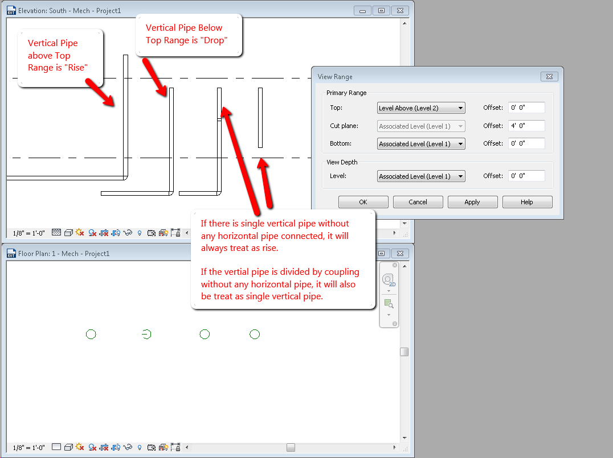Viewport: 613px width, 458px height.
Task: Click view scale 1/8" = 1'-0" in Elevation view
Action: tap(29, 233)
